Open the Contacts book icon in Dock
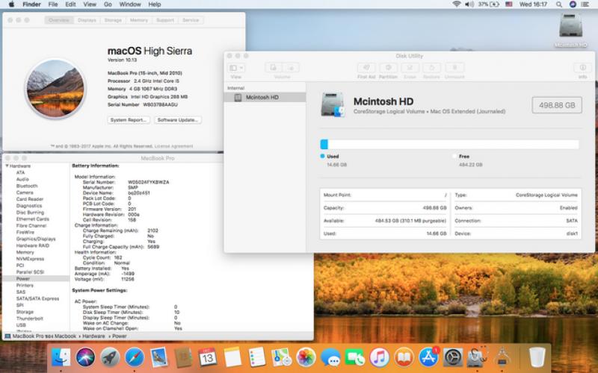This screenshot has width=598, height=373. point(183,357)
